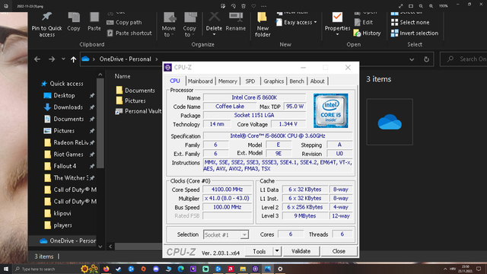Click the taskbar Type here to search box

pos(46,269)
